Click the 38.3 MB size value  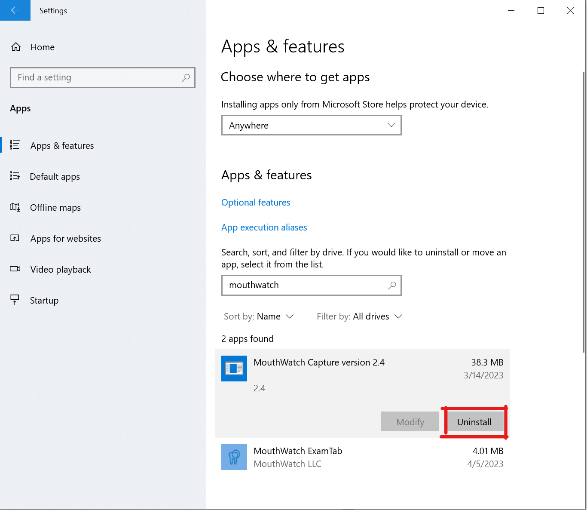pyautogui.click(x=487, y=363)
